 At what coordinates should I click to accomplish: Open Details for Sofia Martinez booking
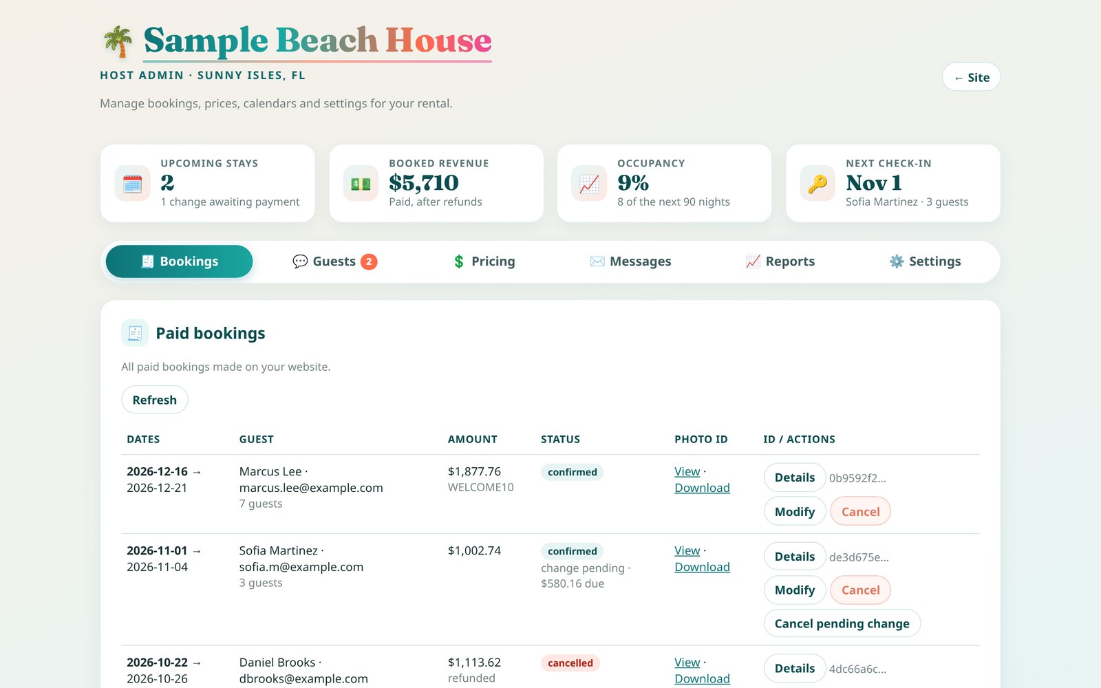795,557
